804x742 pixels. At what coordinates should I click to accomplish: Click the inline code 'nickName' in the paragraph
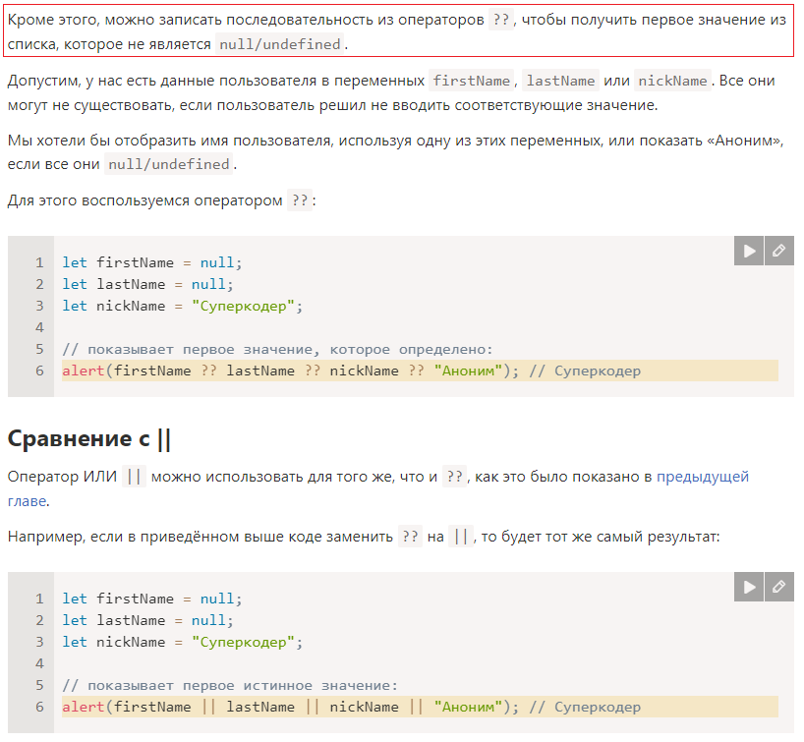[x=672, y=81]
